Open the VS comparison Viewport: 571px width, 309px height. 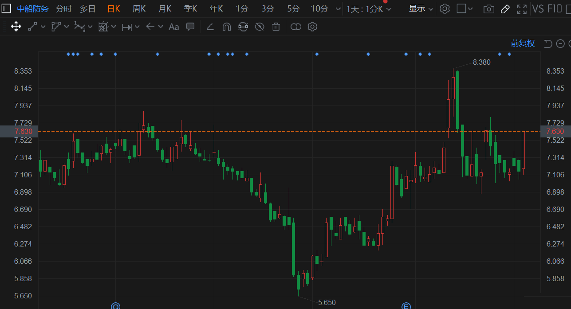[538, 8]
